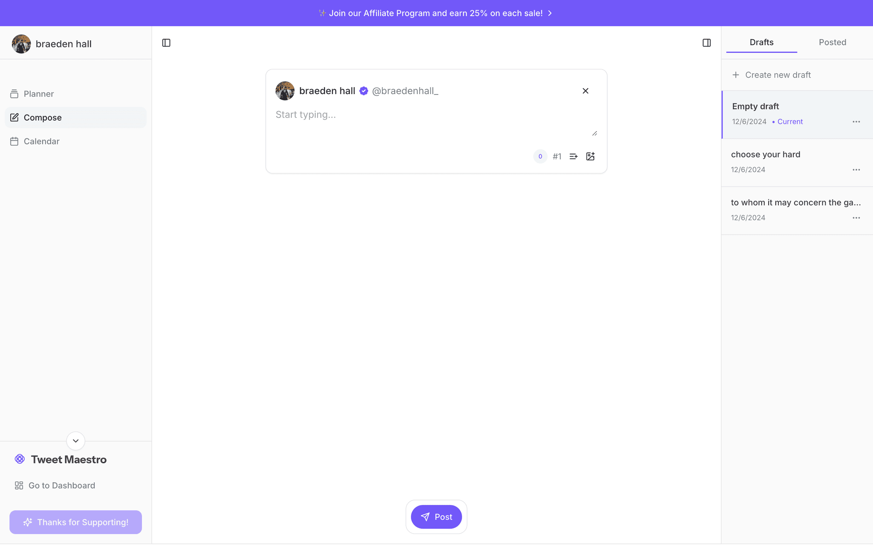
Task: Toggle the affiliate program banner dismiss
Action: (550, 13)
